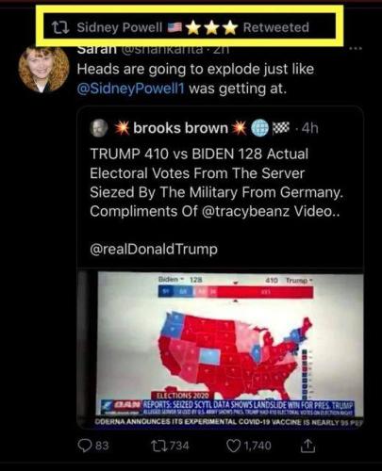Click the 83 replies count
This screenshot has height=471, width=382.
(102, 446)
